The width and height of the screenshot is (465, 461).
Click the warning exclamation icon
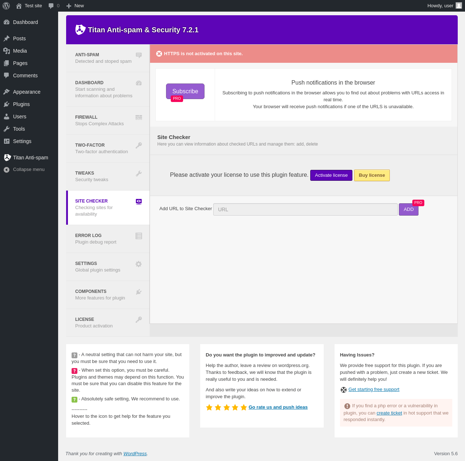pos(347,406)
